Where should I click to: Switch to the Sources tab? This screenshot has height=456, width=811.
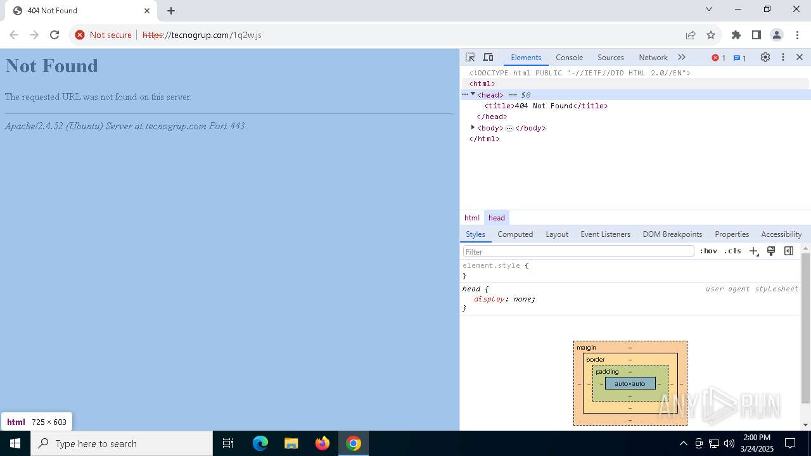(611, 57)
